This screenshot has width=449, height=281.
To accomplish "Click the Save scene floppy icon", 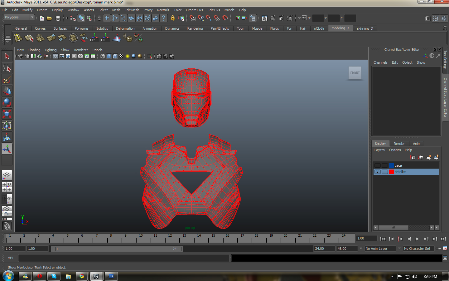I will [x=58, y=18].
